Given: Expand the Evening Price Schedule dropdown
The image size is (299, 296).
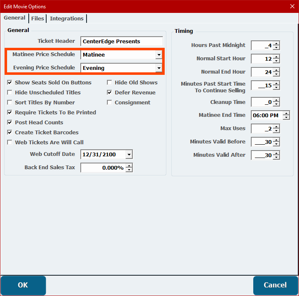Looking at the screenshot, I should pos(158,68).
